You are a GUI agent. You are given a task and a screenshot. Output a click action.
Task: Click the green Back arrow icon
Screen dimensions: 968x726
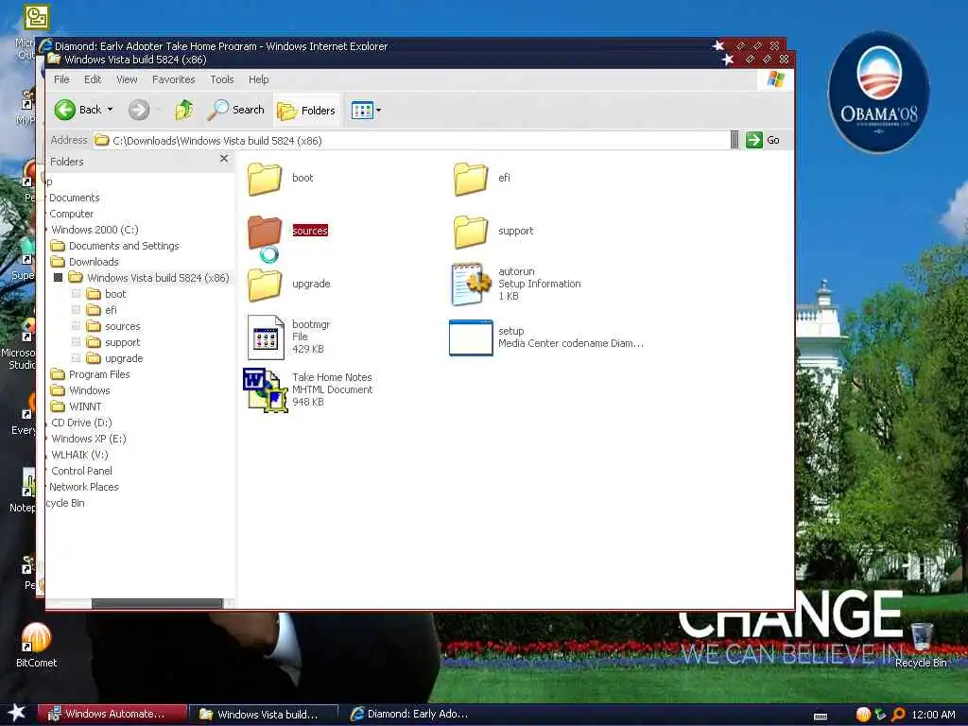point(65,110)
